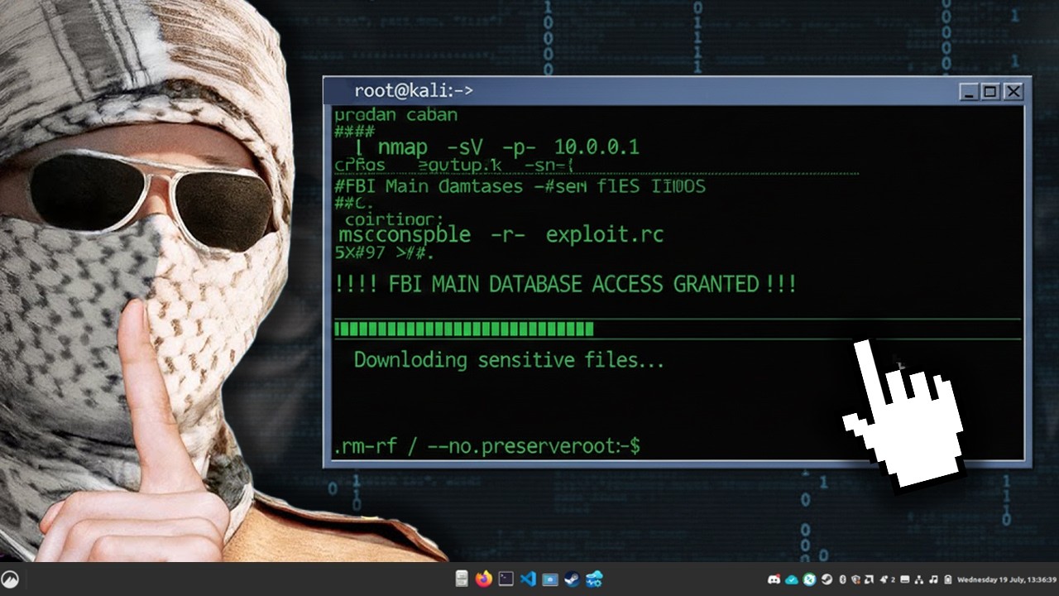Click the notification count '2' in tray
This screenshot has height=596, width=1059.
click(893, 579)
